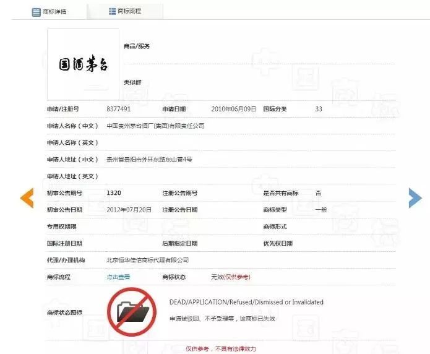Open the 国酒茅台 trademark image
The width and height of the screenshot is (430, 354).
point(83,64)
